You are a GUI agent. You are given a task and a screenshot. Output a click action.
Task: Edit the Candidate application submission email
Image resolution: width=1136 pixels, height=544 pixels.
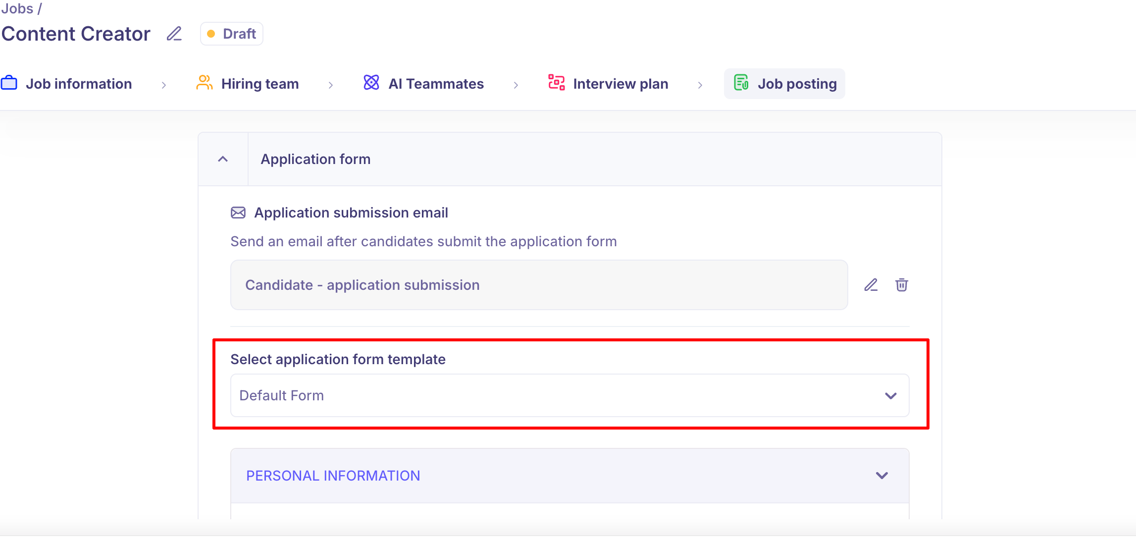click(x=871, y=285)
